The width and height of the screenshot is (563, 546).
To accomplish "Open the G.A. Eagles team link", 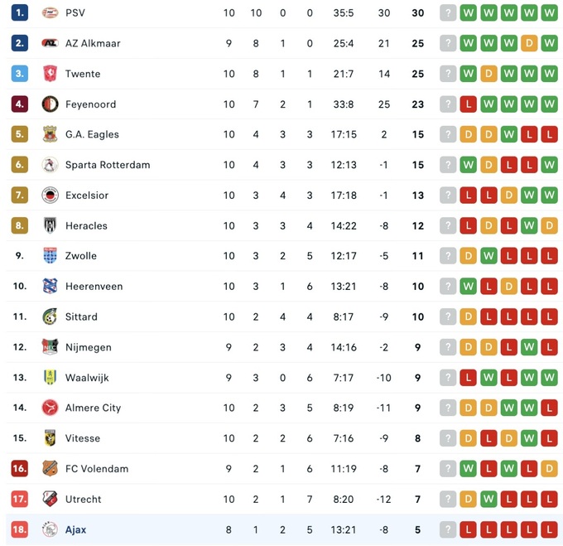I will click(x=92, y=134).
